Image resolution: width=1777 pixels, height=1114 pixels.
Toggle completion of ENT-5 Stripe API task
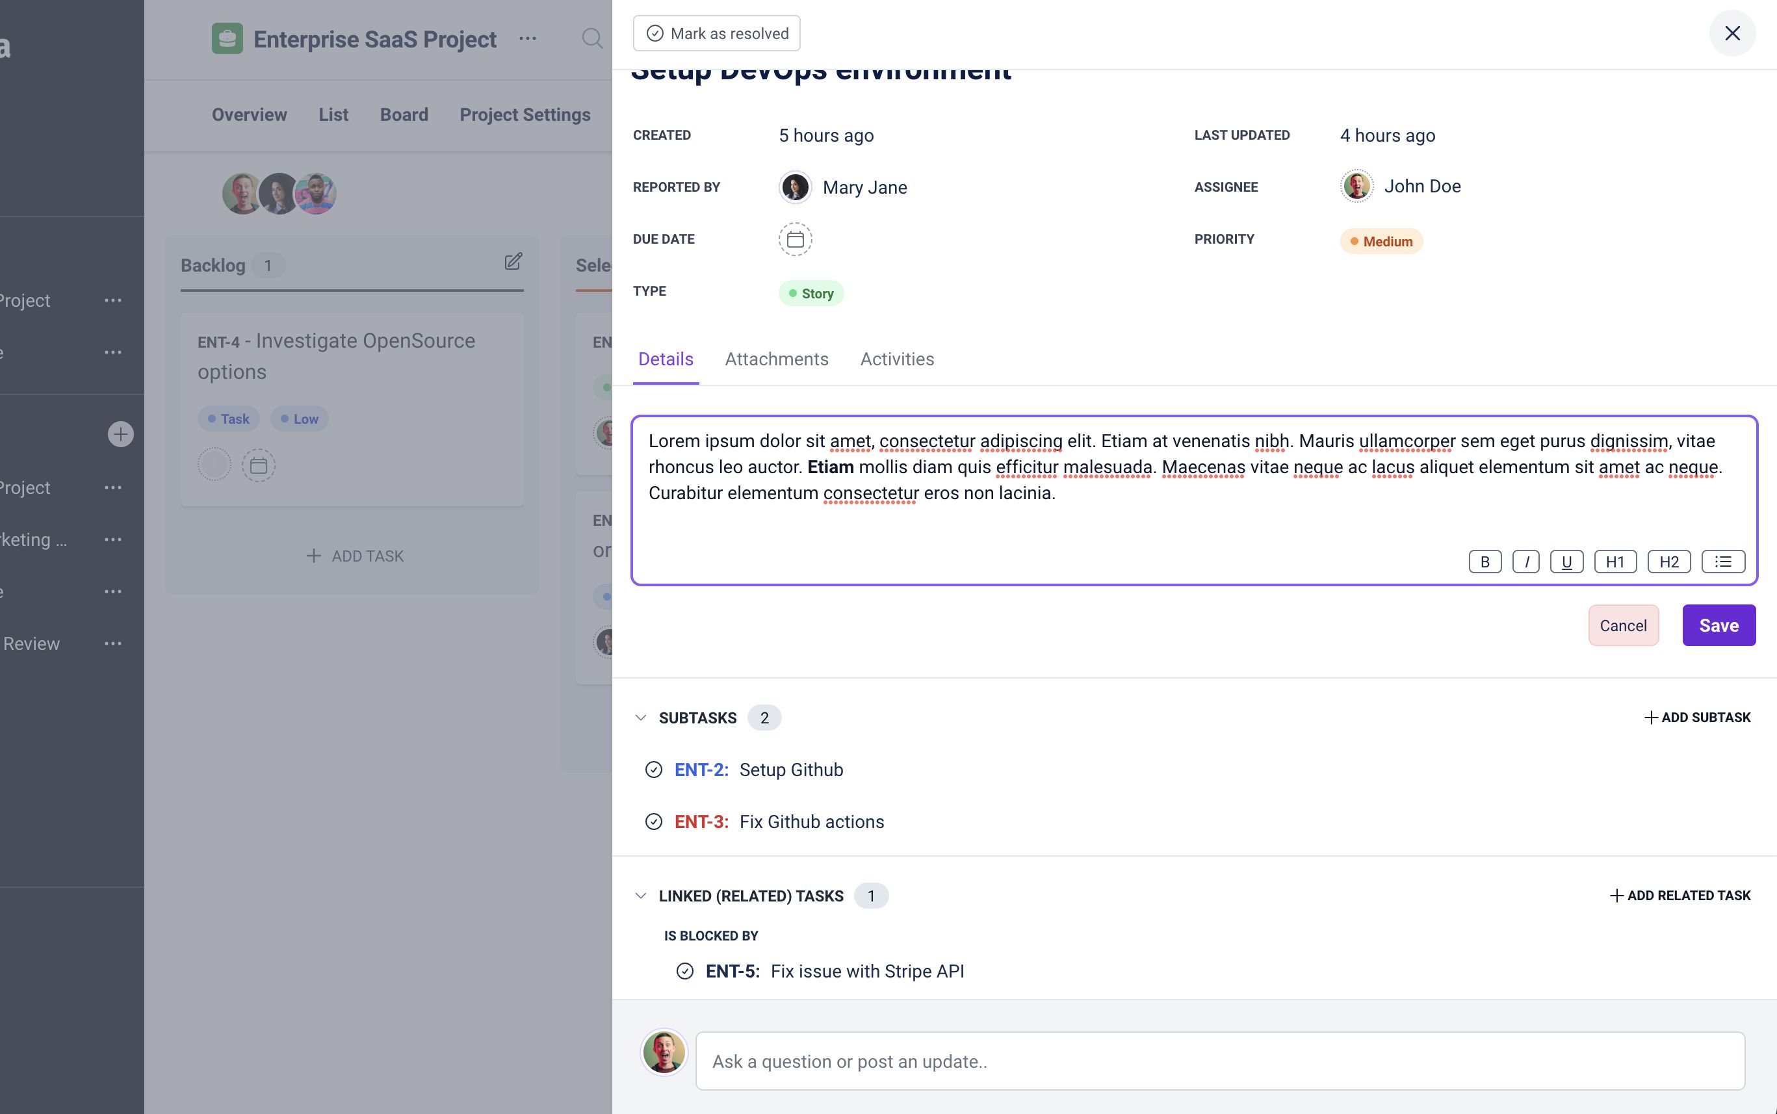(x=684, y=971)
